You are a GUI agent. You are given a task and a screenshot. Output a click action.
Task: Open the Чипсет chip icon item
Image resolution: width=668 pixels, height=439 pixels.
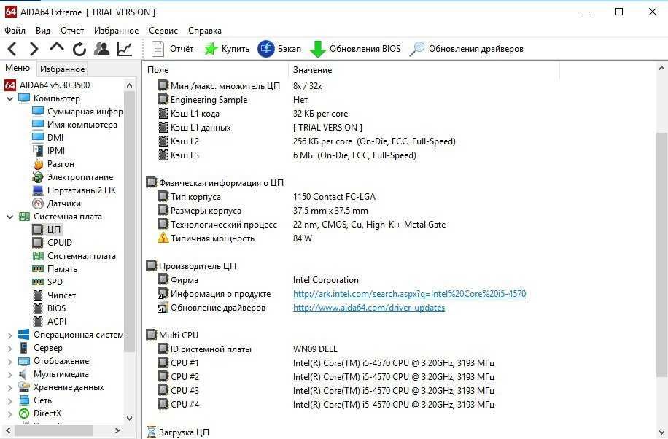(x=38, y=295)
